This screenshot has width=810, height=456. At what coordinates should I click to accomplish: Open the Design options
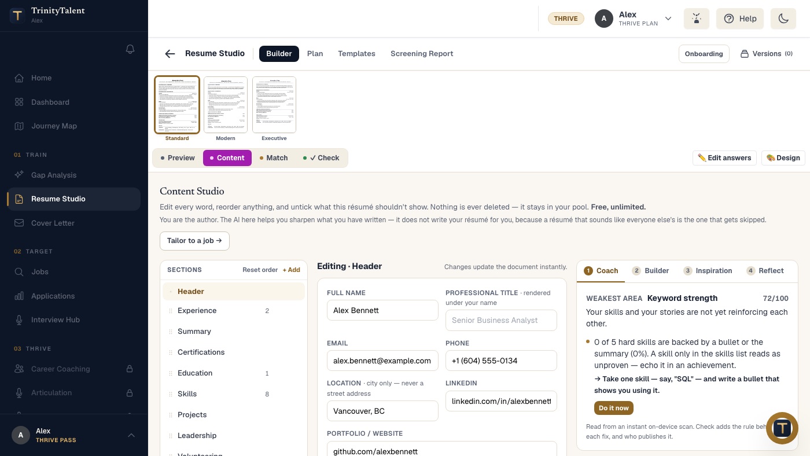click(x=783, y=158)
